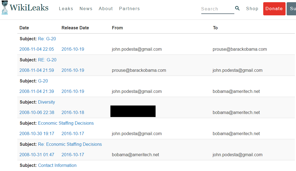Click date 2008-10-30 19:17
The height and width of the screenshot is (171, 296).
pyautogui.click(x=37, y=134)
